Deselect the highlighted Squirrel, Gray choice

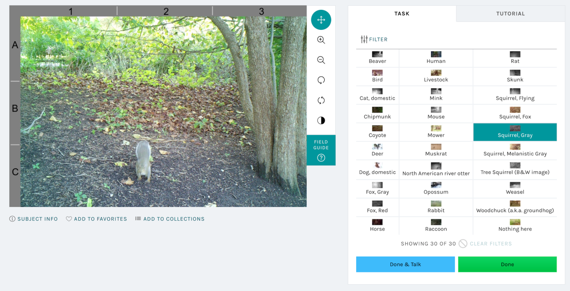coord(515,132)
